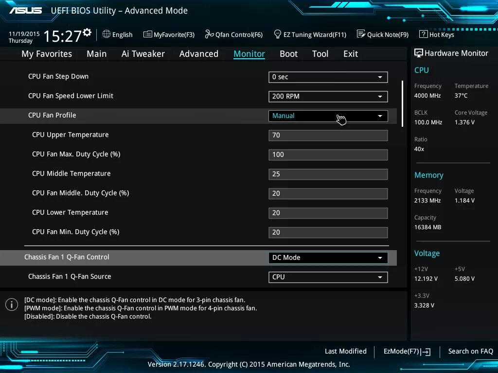Click the Memory section heading
The height and width of the screenshot is (373, 498).
point(429,175)
